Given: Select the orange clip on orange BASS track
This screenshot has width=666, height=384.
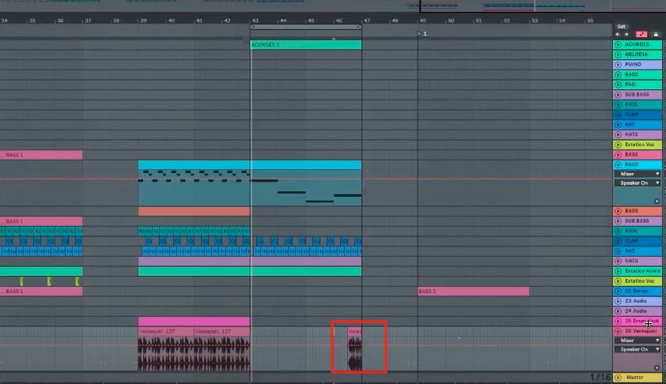Looking at the screenshot, I should [194, 211].
